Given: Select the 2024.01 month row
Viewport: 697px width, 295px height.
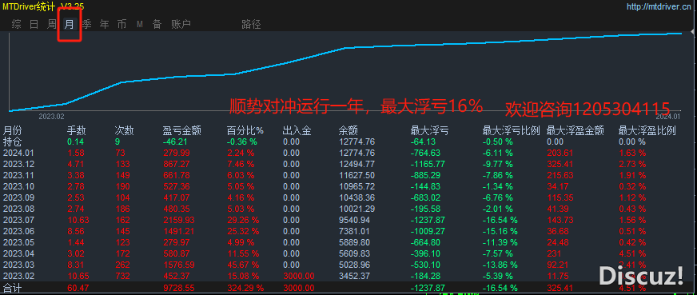Looking at the screenshot, I should click(348, 153).
